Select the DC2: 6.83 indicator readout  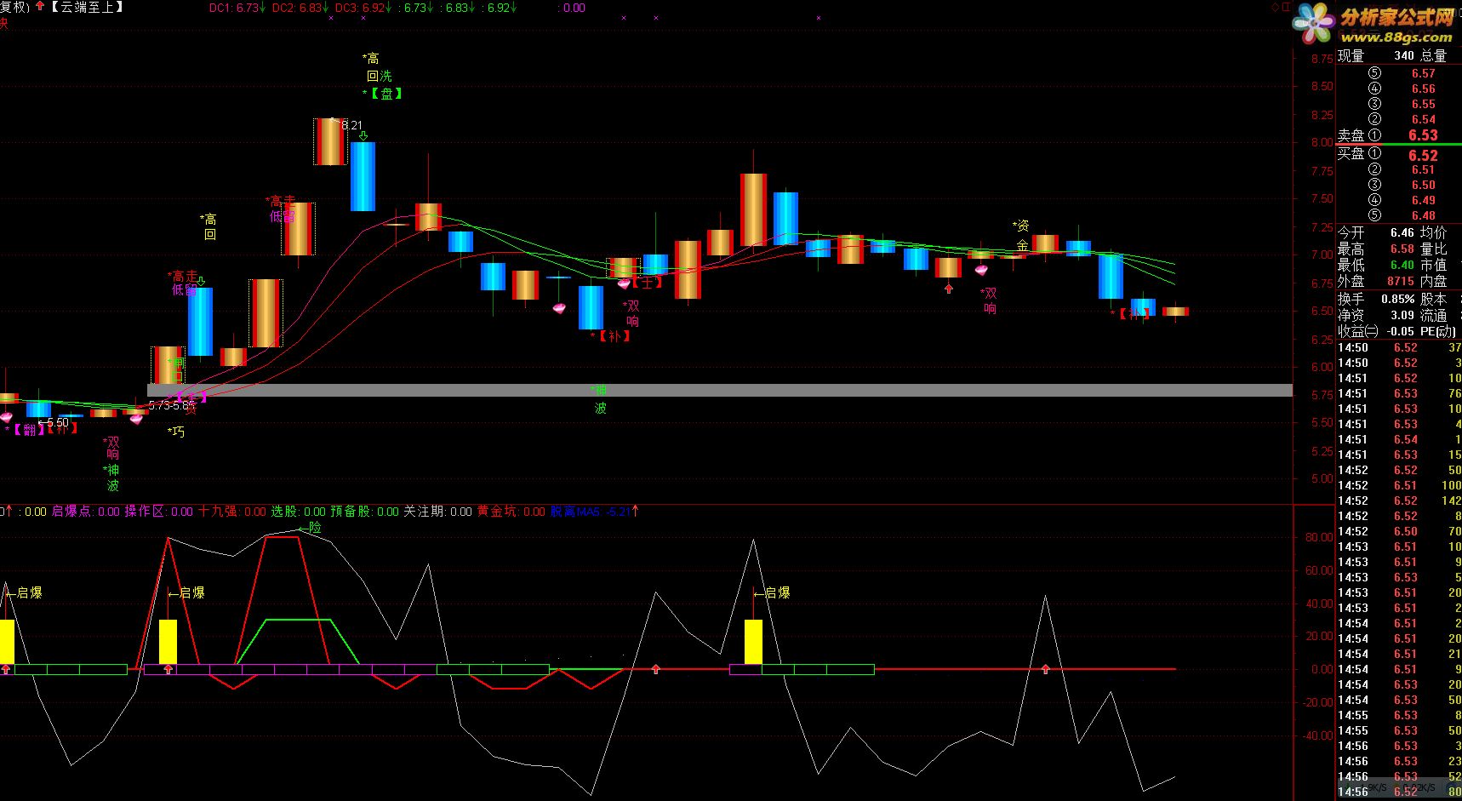pyautogui.click(x=300, y=8)
